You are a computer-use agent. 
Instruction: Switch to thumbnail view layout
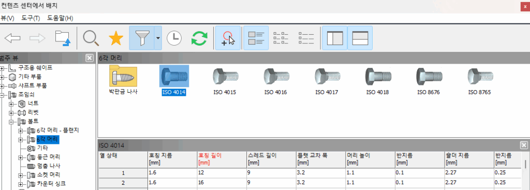pyautogui.click(x=256, y=38)
